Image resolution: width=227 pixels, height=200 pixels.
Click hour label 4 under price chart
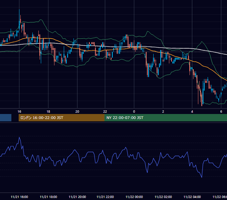192,112
